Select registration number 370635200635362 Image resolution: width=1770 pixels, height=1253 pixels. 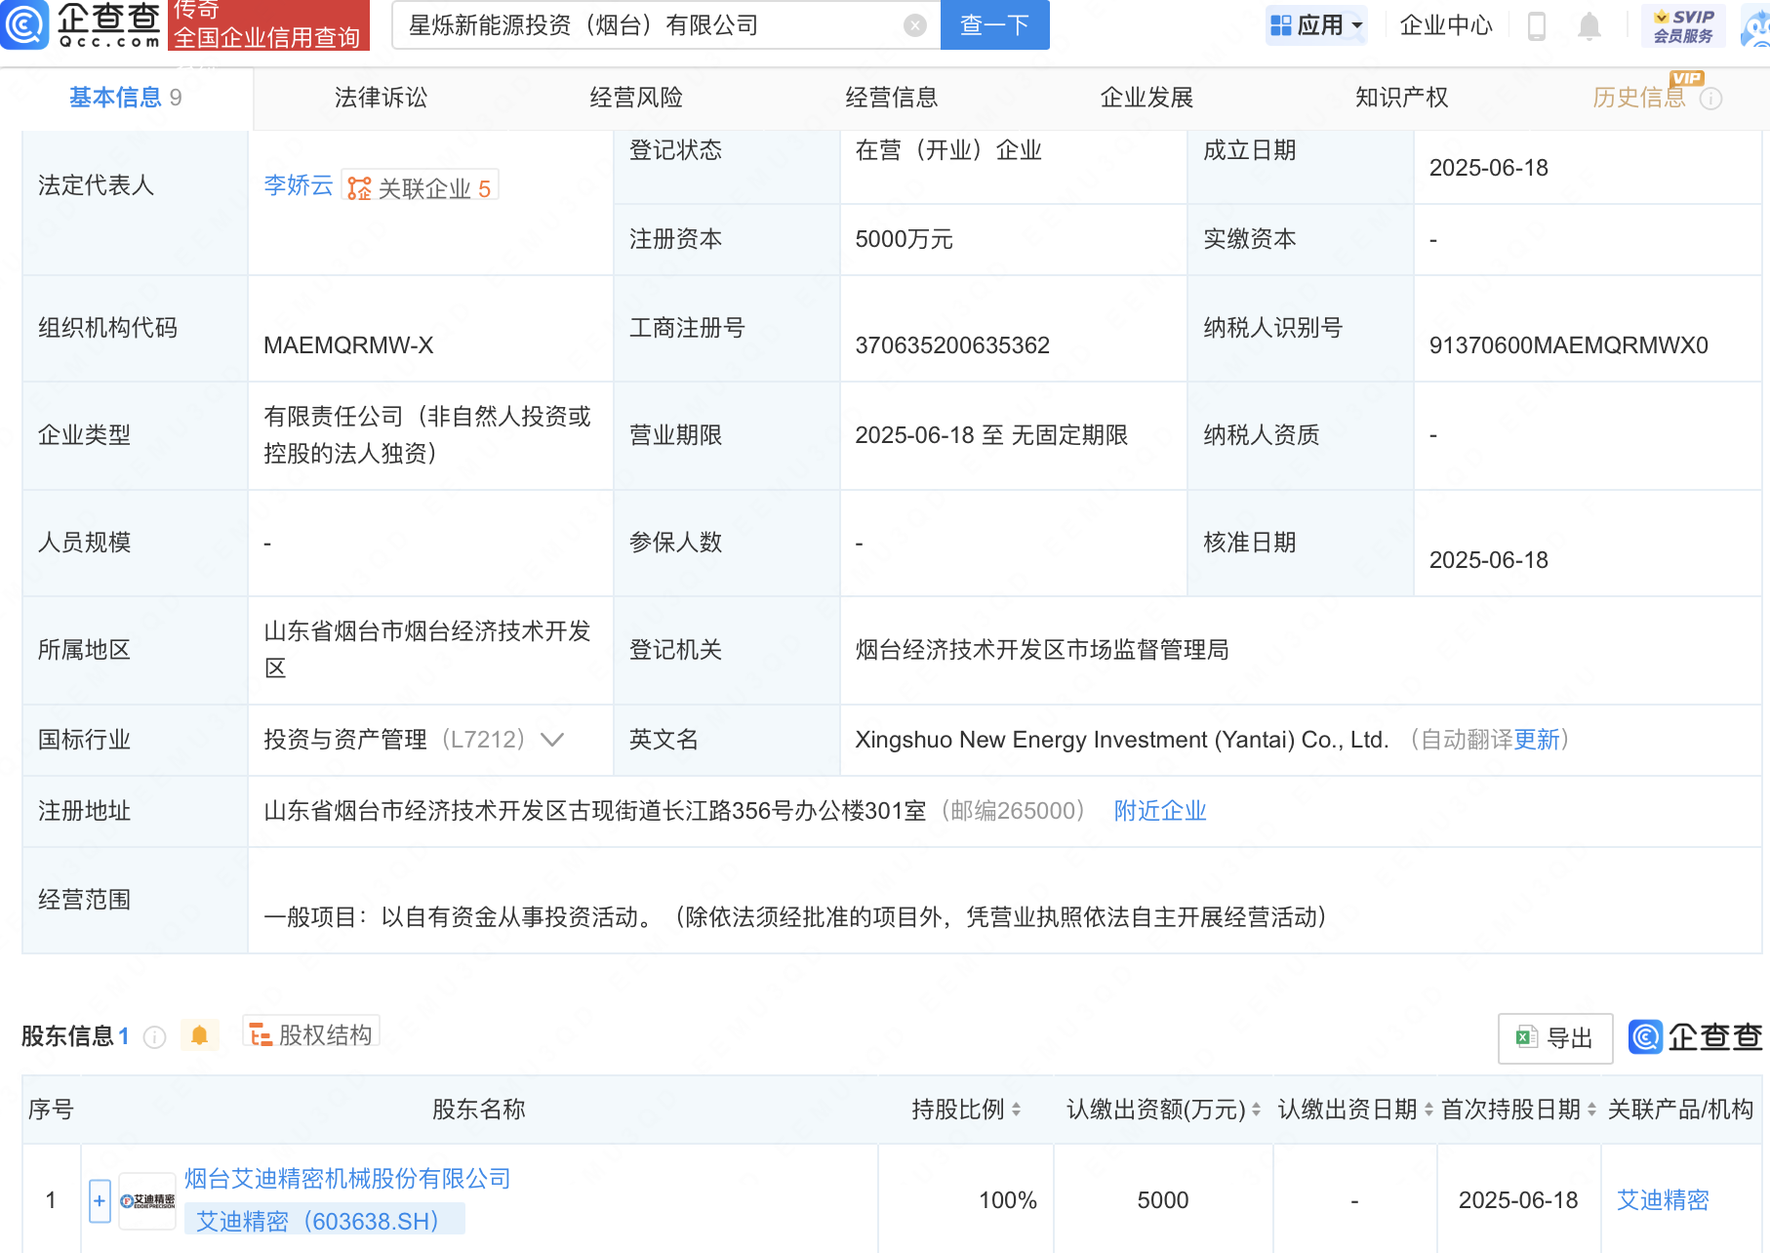(952, 345)
